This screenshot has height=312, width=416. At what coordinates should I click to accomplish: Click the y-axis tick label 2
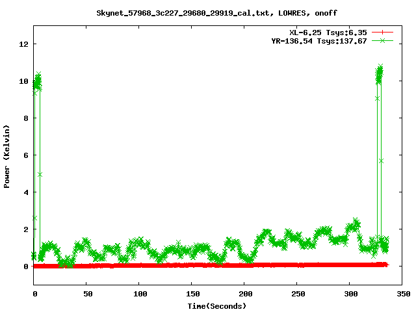point(26,229)
